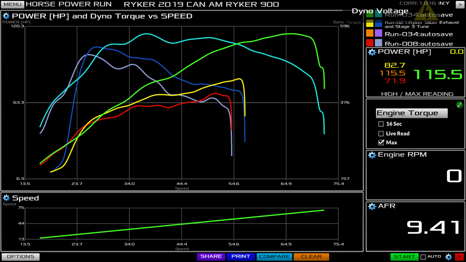The width and height of the screenshot is (466, 262).
Task: Click the gear icon in the bottom-right corner
Action: pos(448,257)
